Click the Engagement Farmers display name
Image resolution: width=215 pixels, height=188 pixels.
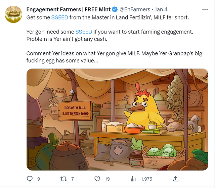click(69, 9)
